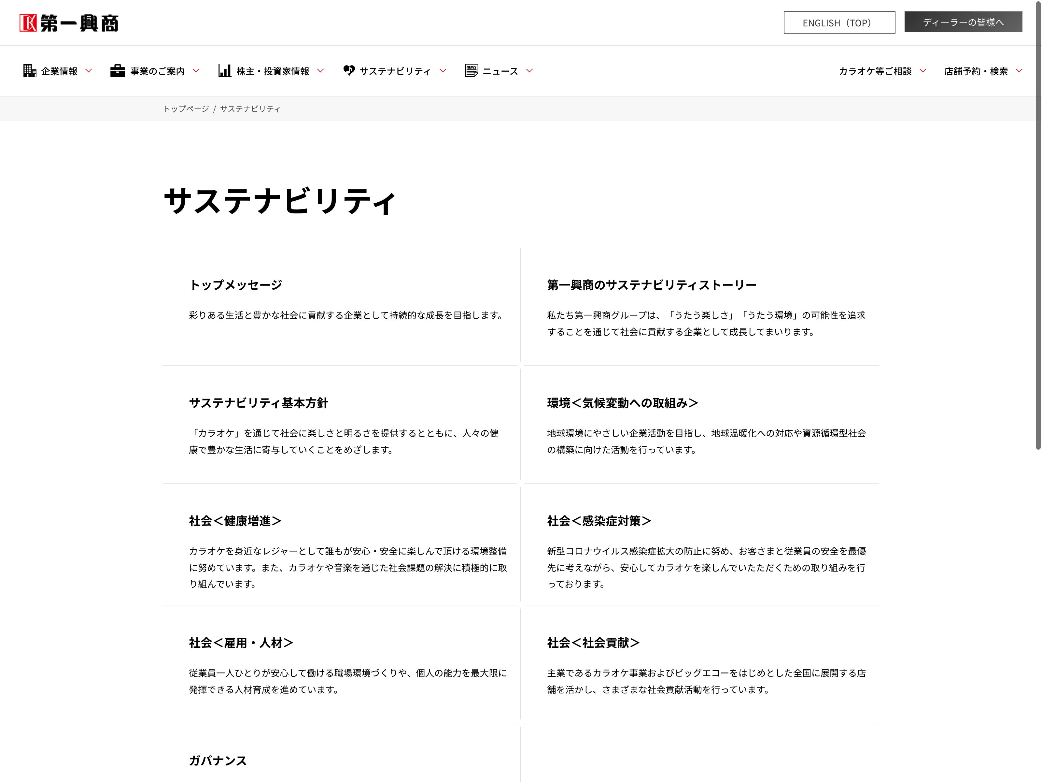This screenshot has width=1042, height=782.
Task: Expand the ニュース dropdown chevron
Action: coord(529,71)
